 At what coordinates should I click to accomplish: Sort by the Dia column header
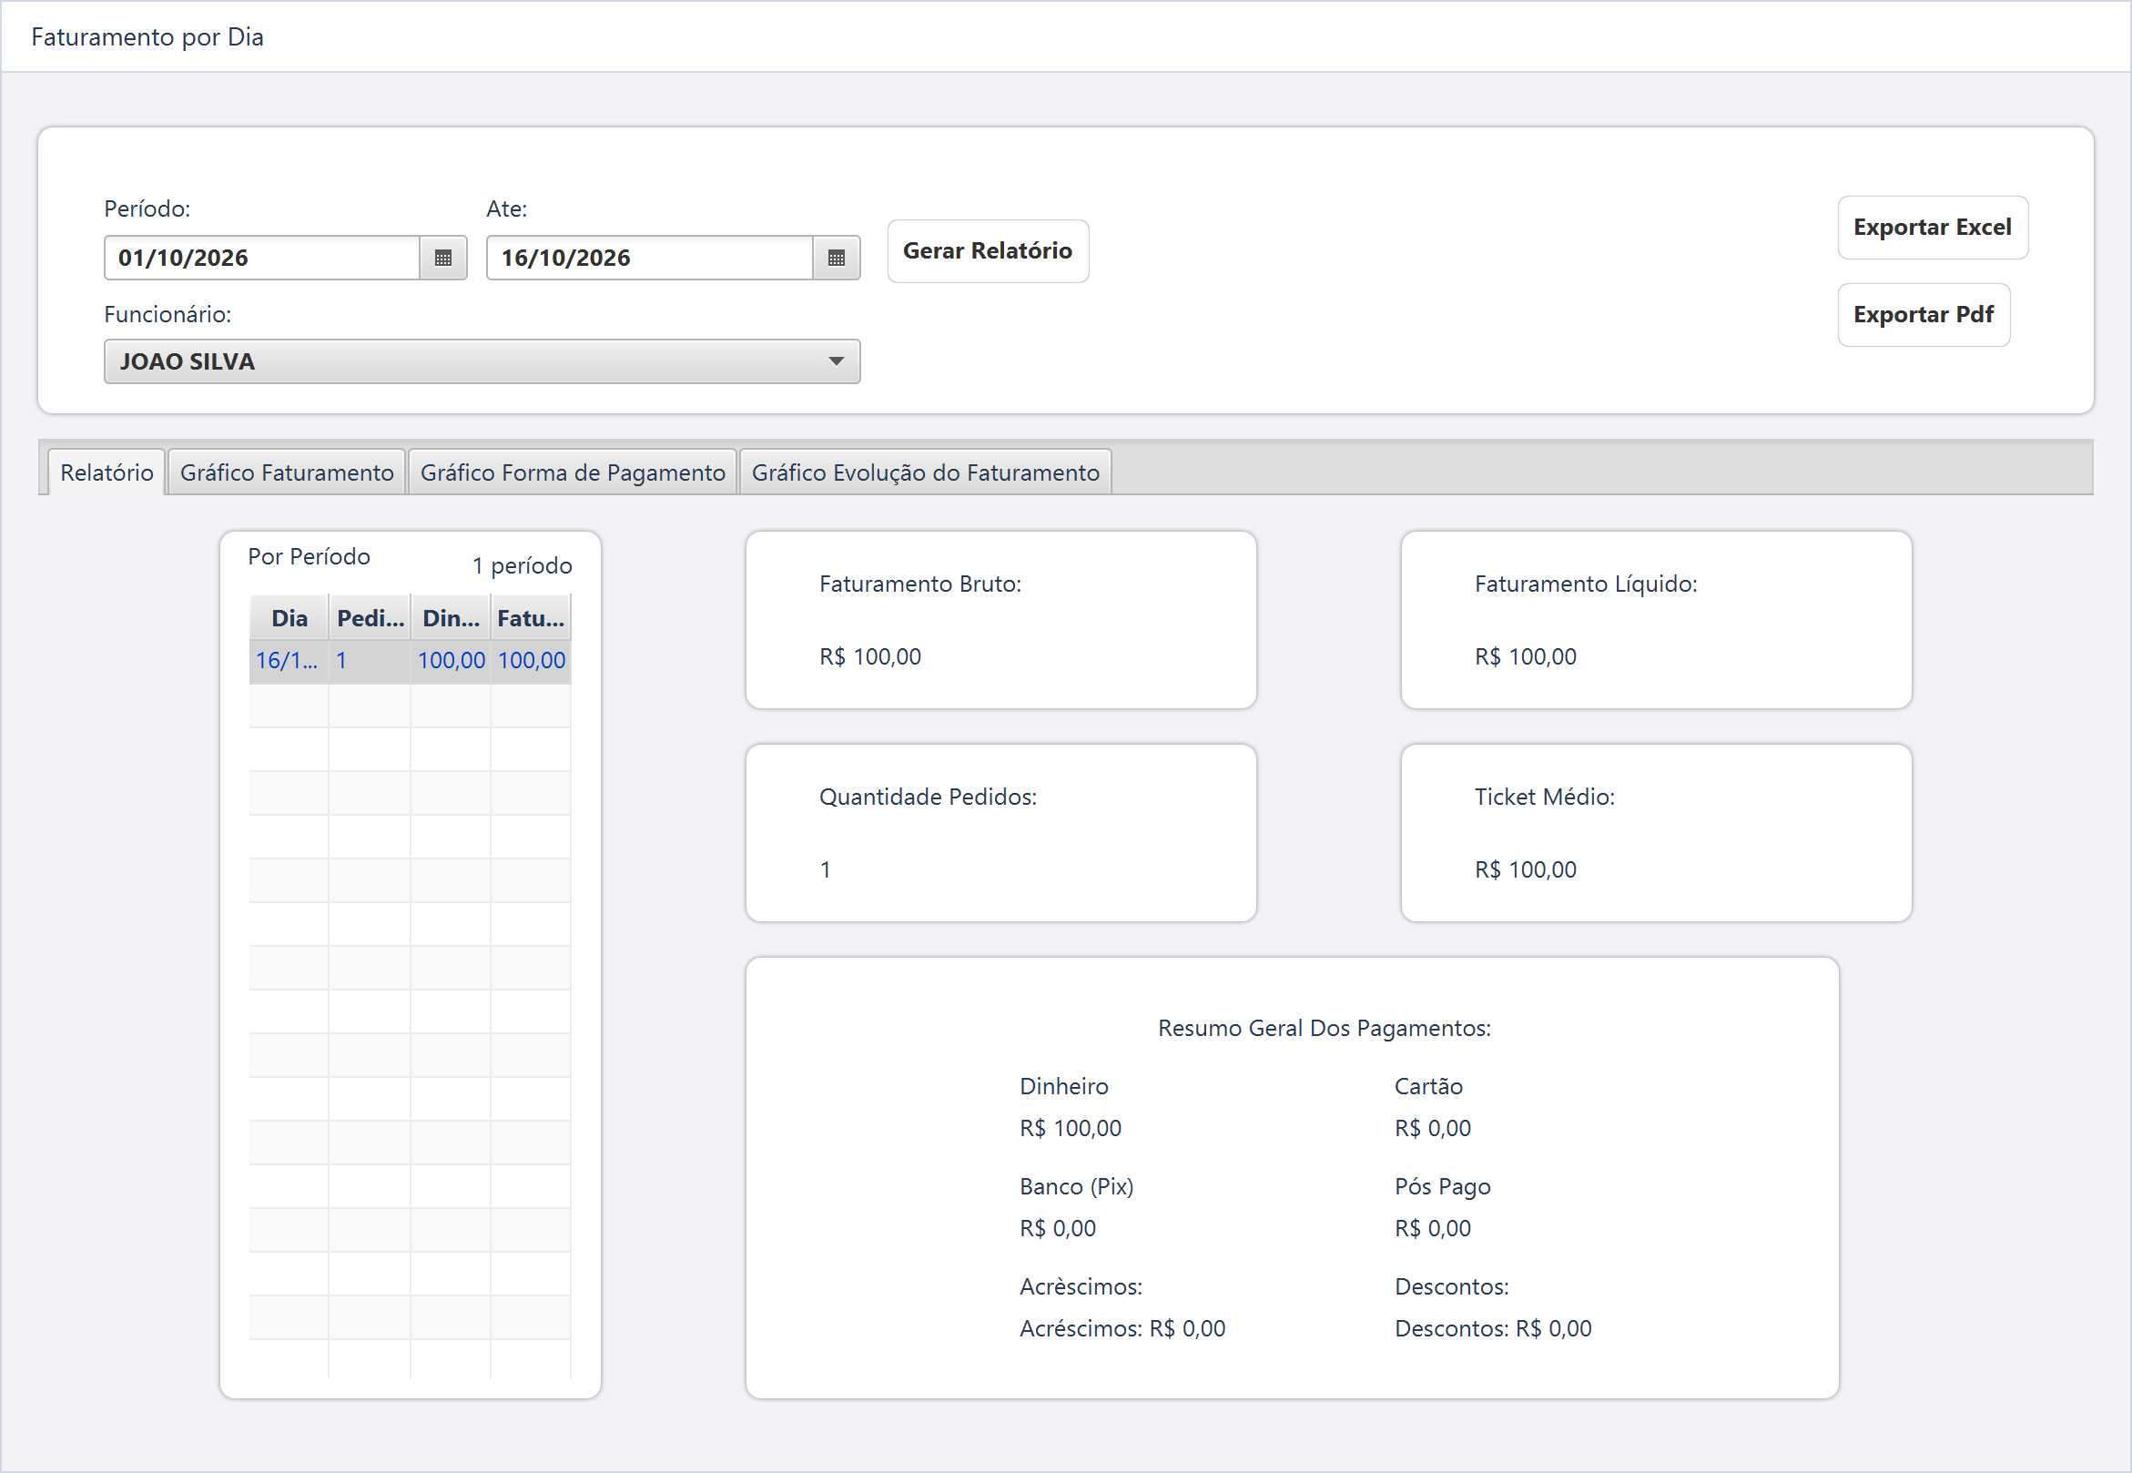point(289,617)
